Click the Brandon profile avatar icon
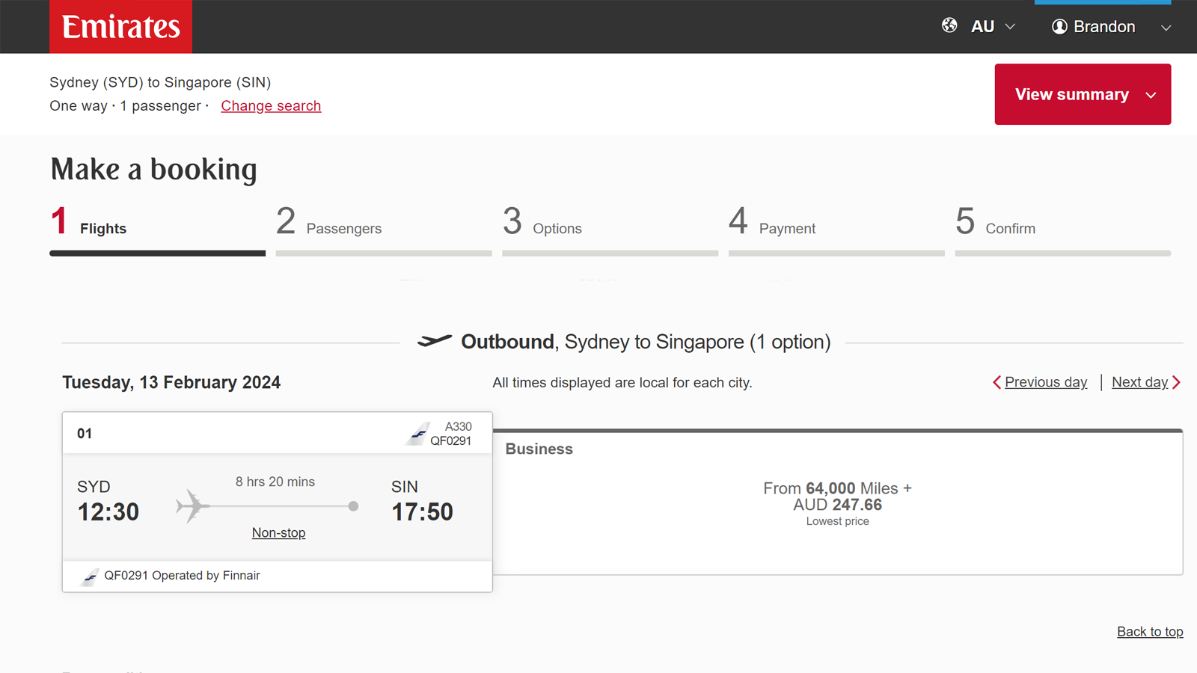This screenshot has width=1197, height=673. 1059,27
